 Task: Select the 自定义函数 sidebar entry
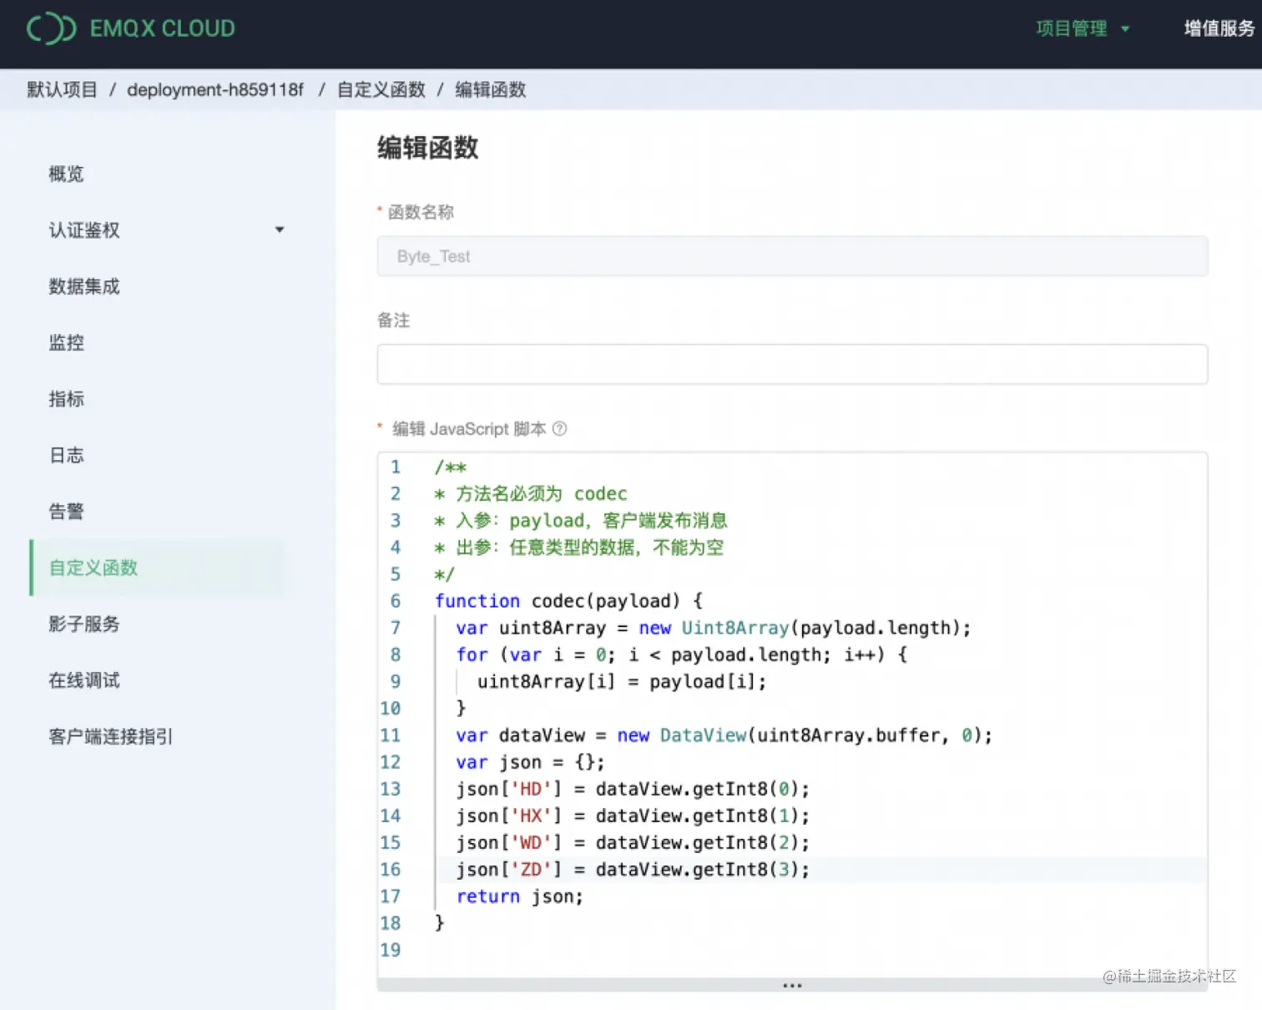click(x=93, y=568)
